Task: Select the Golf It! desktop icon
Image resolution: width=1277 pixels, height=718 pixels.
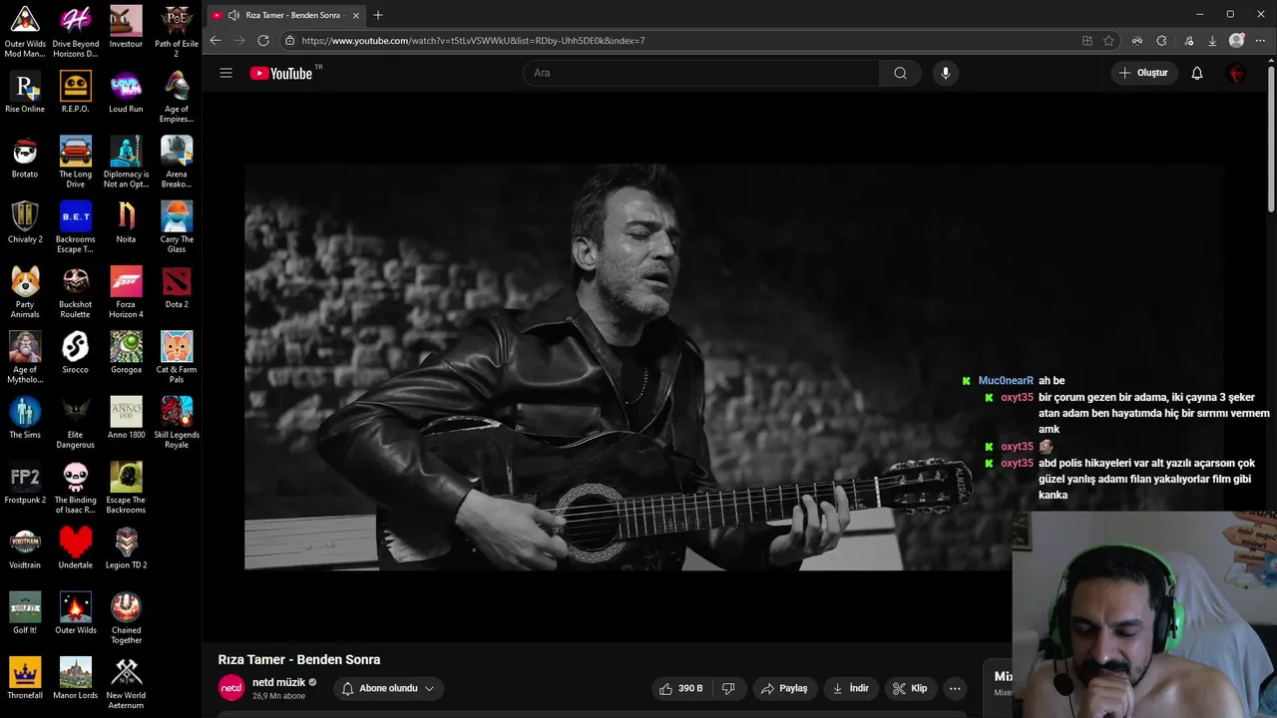Action: tap(25, 613)
